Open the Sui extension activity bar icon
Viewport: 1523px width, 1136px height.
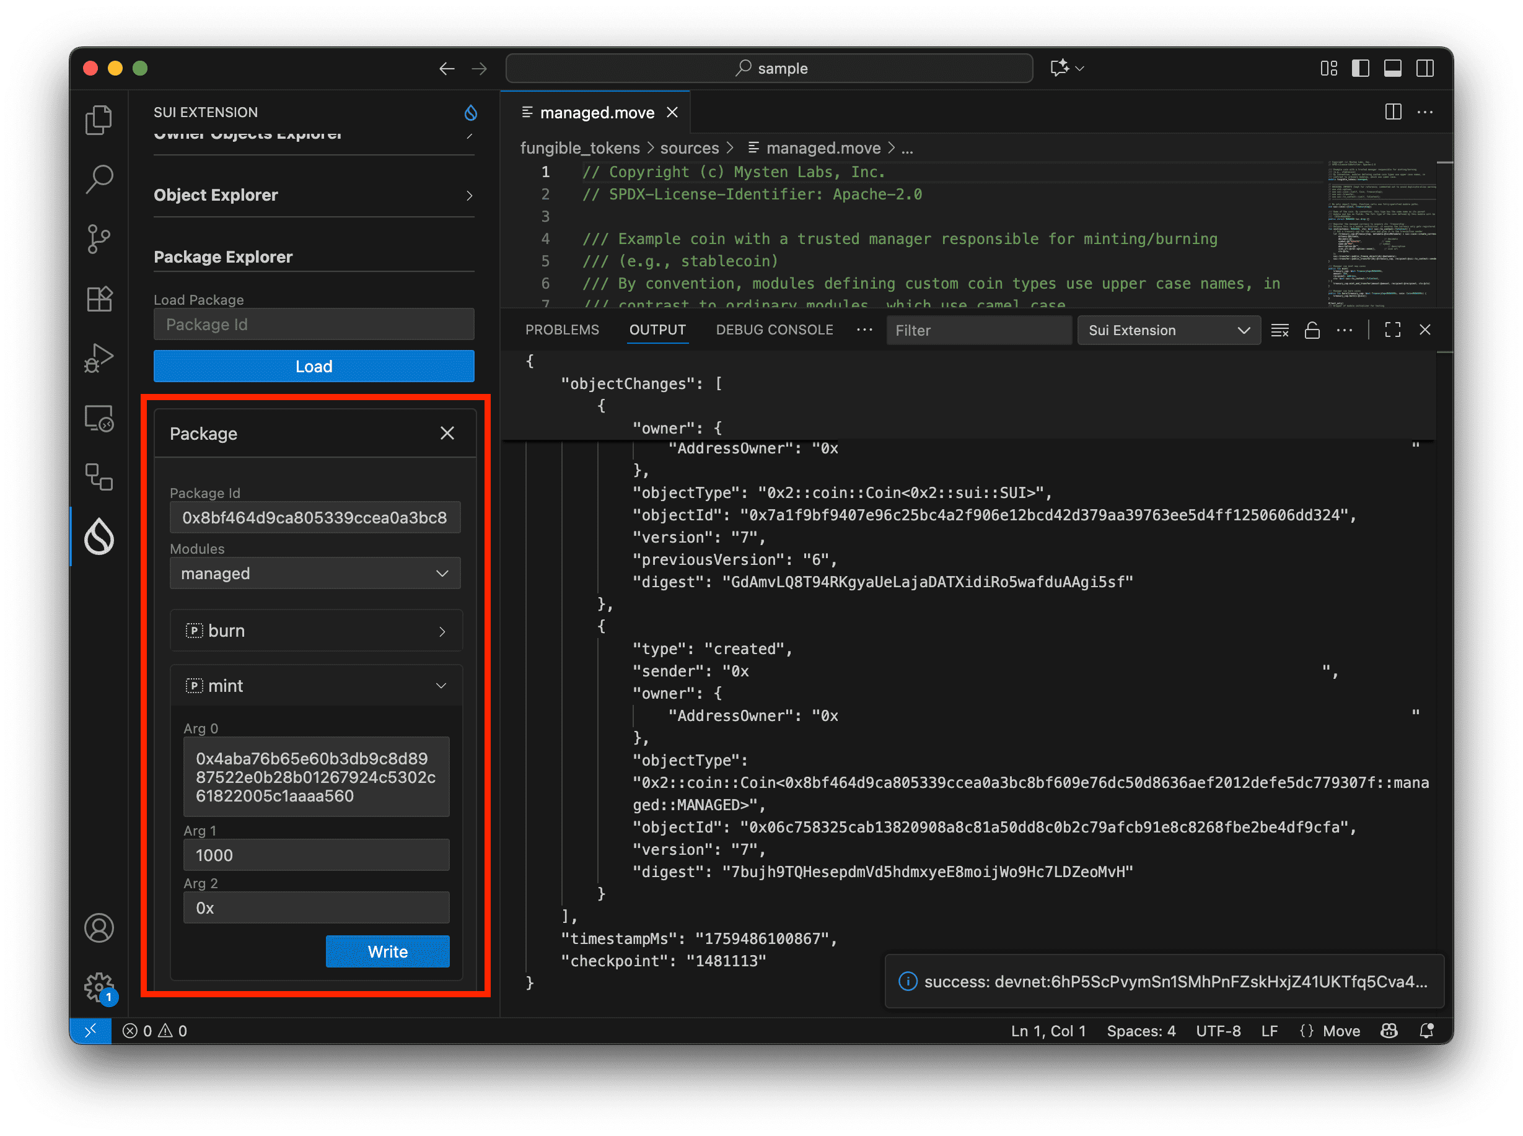click(99, 536)
